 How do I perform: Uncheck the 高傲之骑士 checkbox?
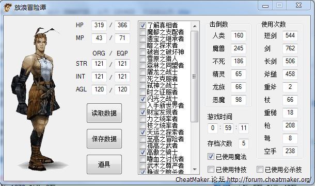click(x=143, y=152)
